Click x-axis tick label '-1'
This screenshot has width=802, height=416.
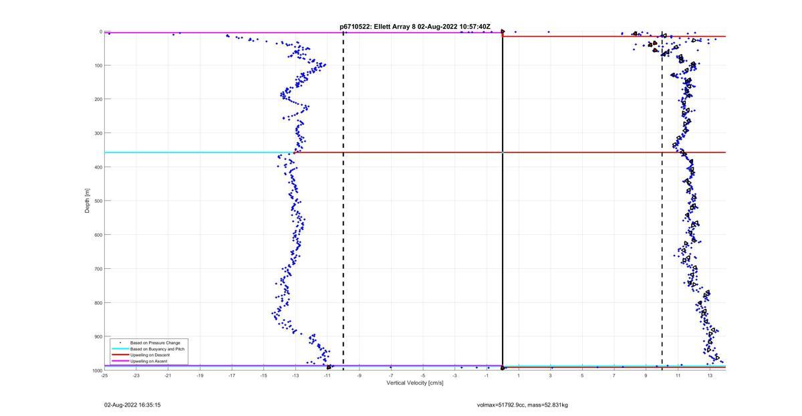[487, 376]
